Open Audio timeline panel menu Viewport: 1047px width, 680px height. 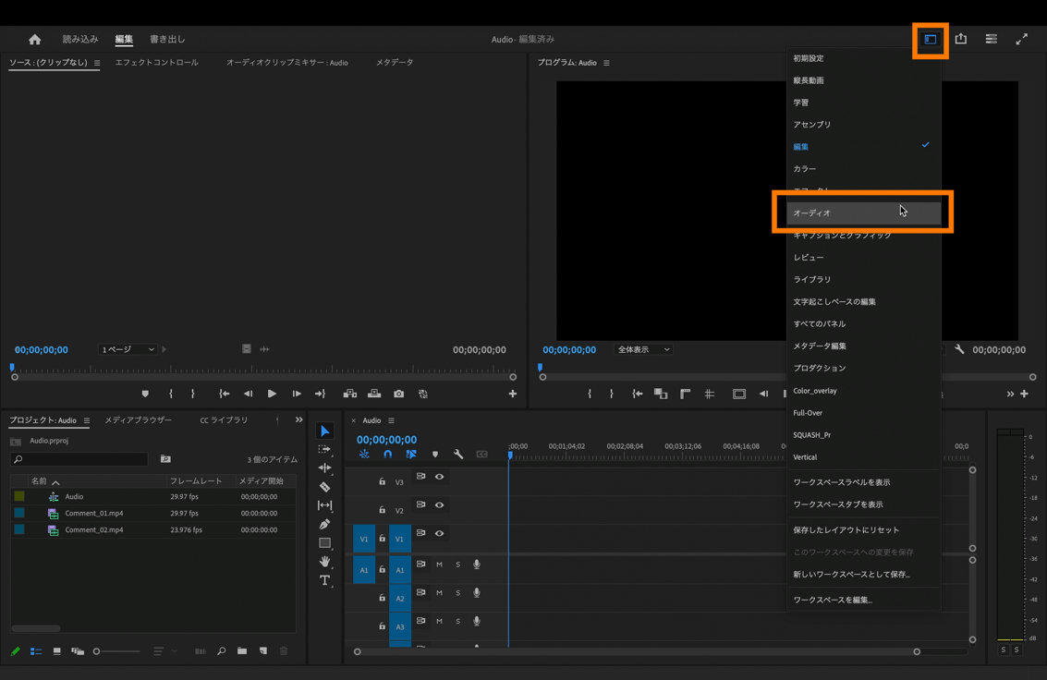391,420
